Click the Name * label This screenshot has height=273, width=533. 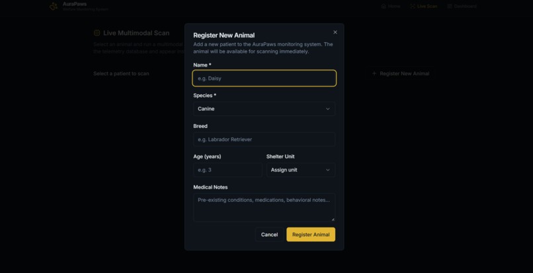[x=202, y=65]
